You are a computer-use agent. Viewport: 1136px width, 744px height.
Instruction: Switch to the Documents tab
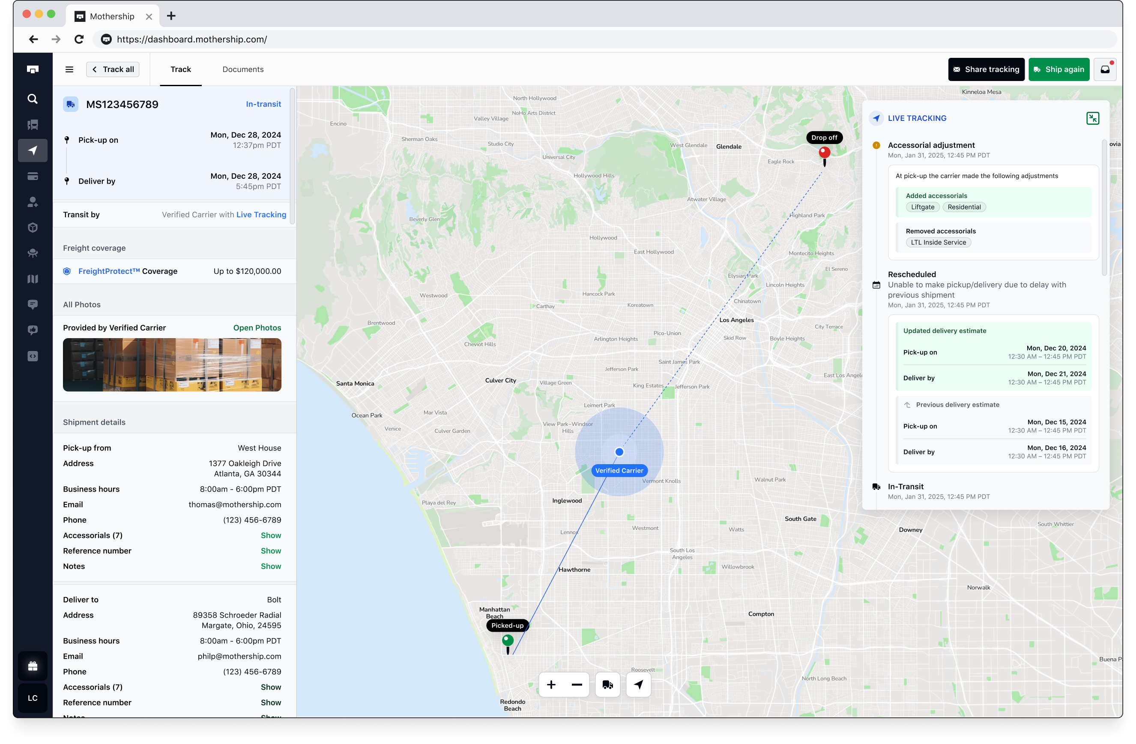coord(242,70)
